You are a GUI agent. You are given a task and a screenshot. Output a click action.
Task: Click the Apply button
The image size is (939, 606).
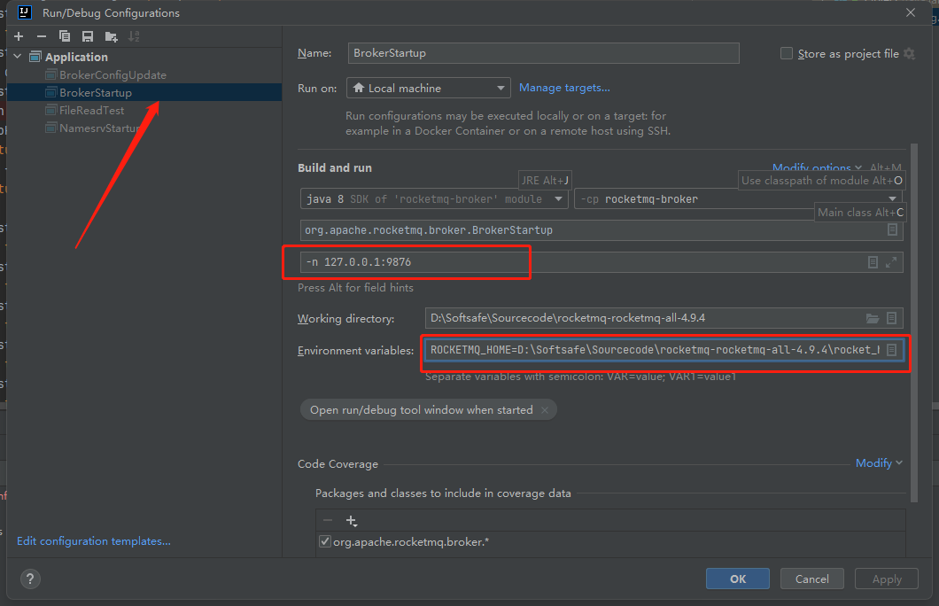(887, 579)
